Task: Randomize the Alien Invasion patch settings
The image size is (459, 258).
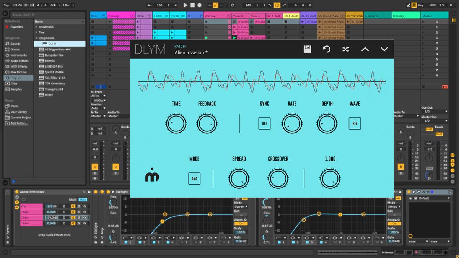Action: coord(345,49)
